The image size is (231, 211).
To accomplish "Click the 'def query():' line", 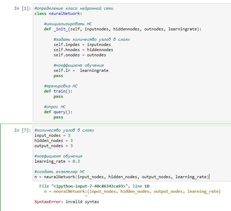I will point(58,112).
